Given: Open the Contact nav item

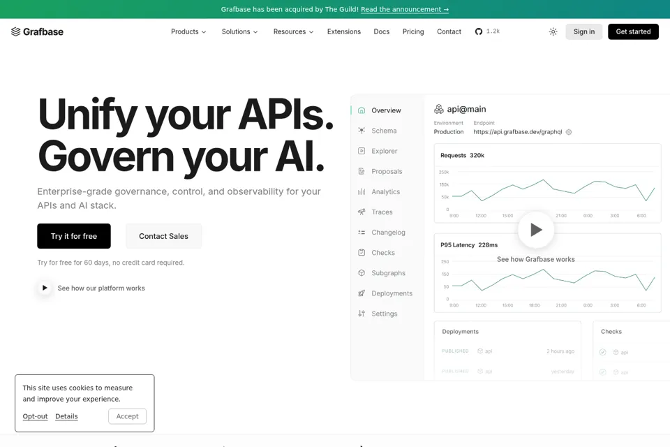Looking at the screenshot, I should point(449,31).
